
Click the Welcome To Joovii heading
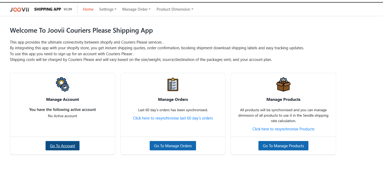(x=81, y=31)
